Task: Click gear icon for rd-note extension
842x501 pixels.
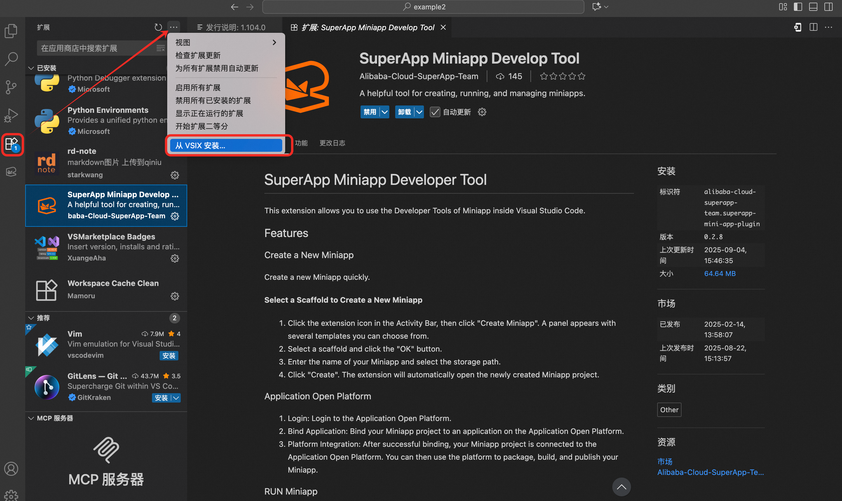Action: tap(175, 175)
